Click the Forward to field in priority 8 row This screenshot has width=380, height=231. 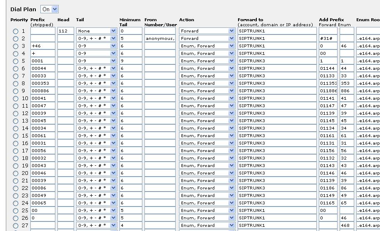[x=277, y=83]
